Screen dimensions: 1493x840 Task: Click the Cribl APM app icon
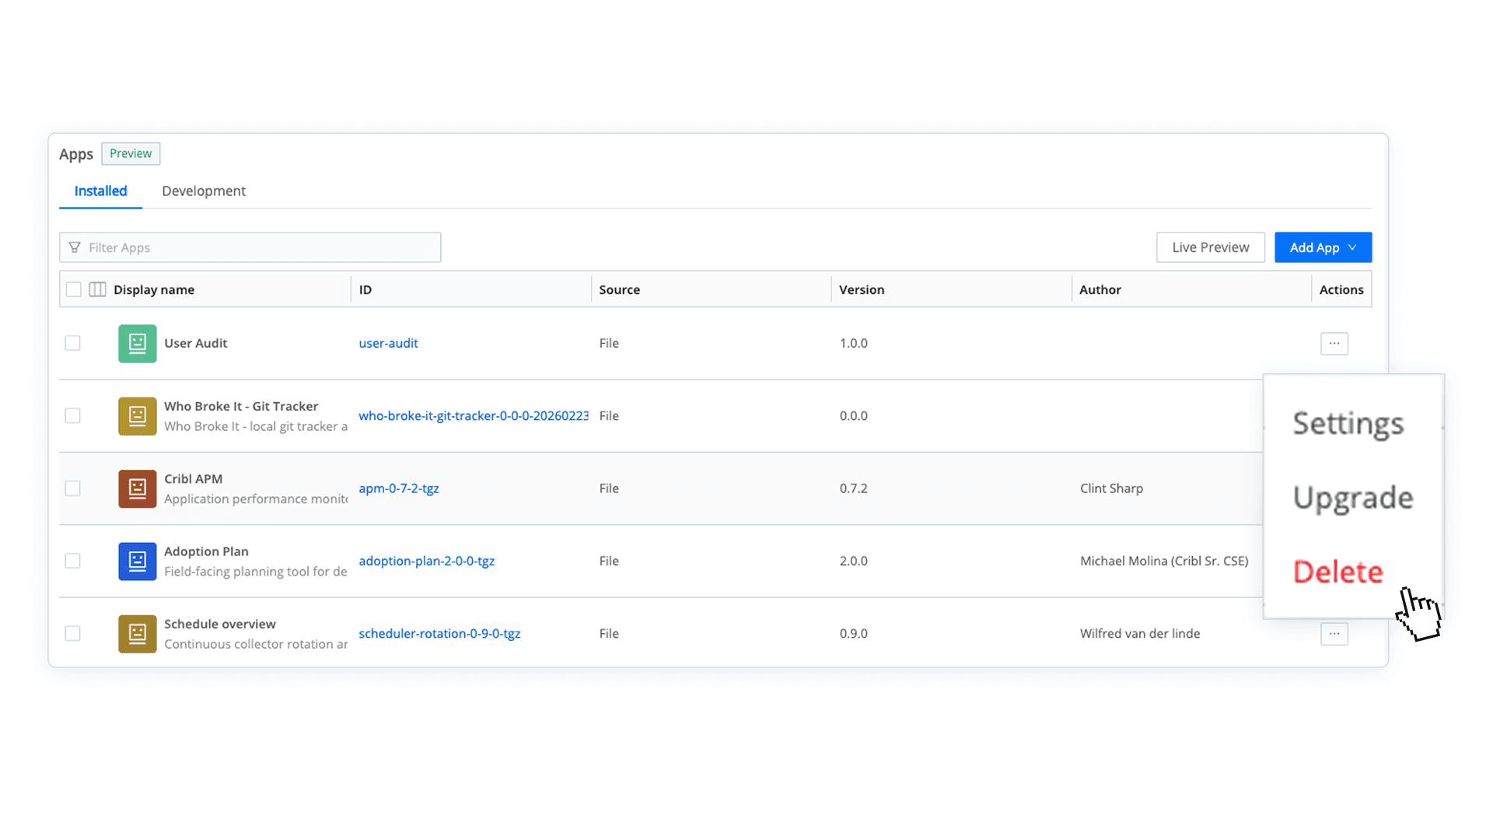click(x=138, y=488)
